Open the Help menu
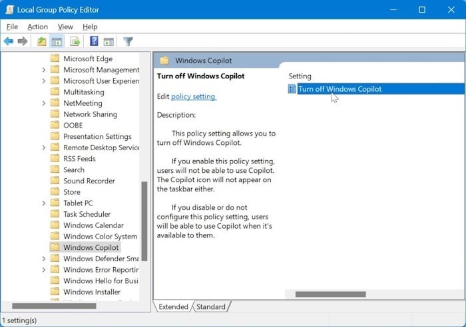Image resolution: width=466 pixels, height=327 pixels. pos(90,27)
